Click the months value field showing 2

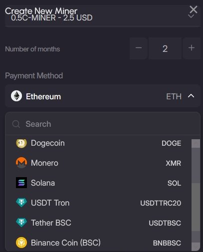point(165,48)
